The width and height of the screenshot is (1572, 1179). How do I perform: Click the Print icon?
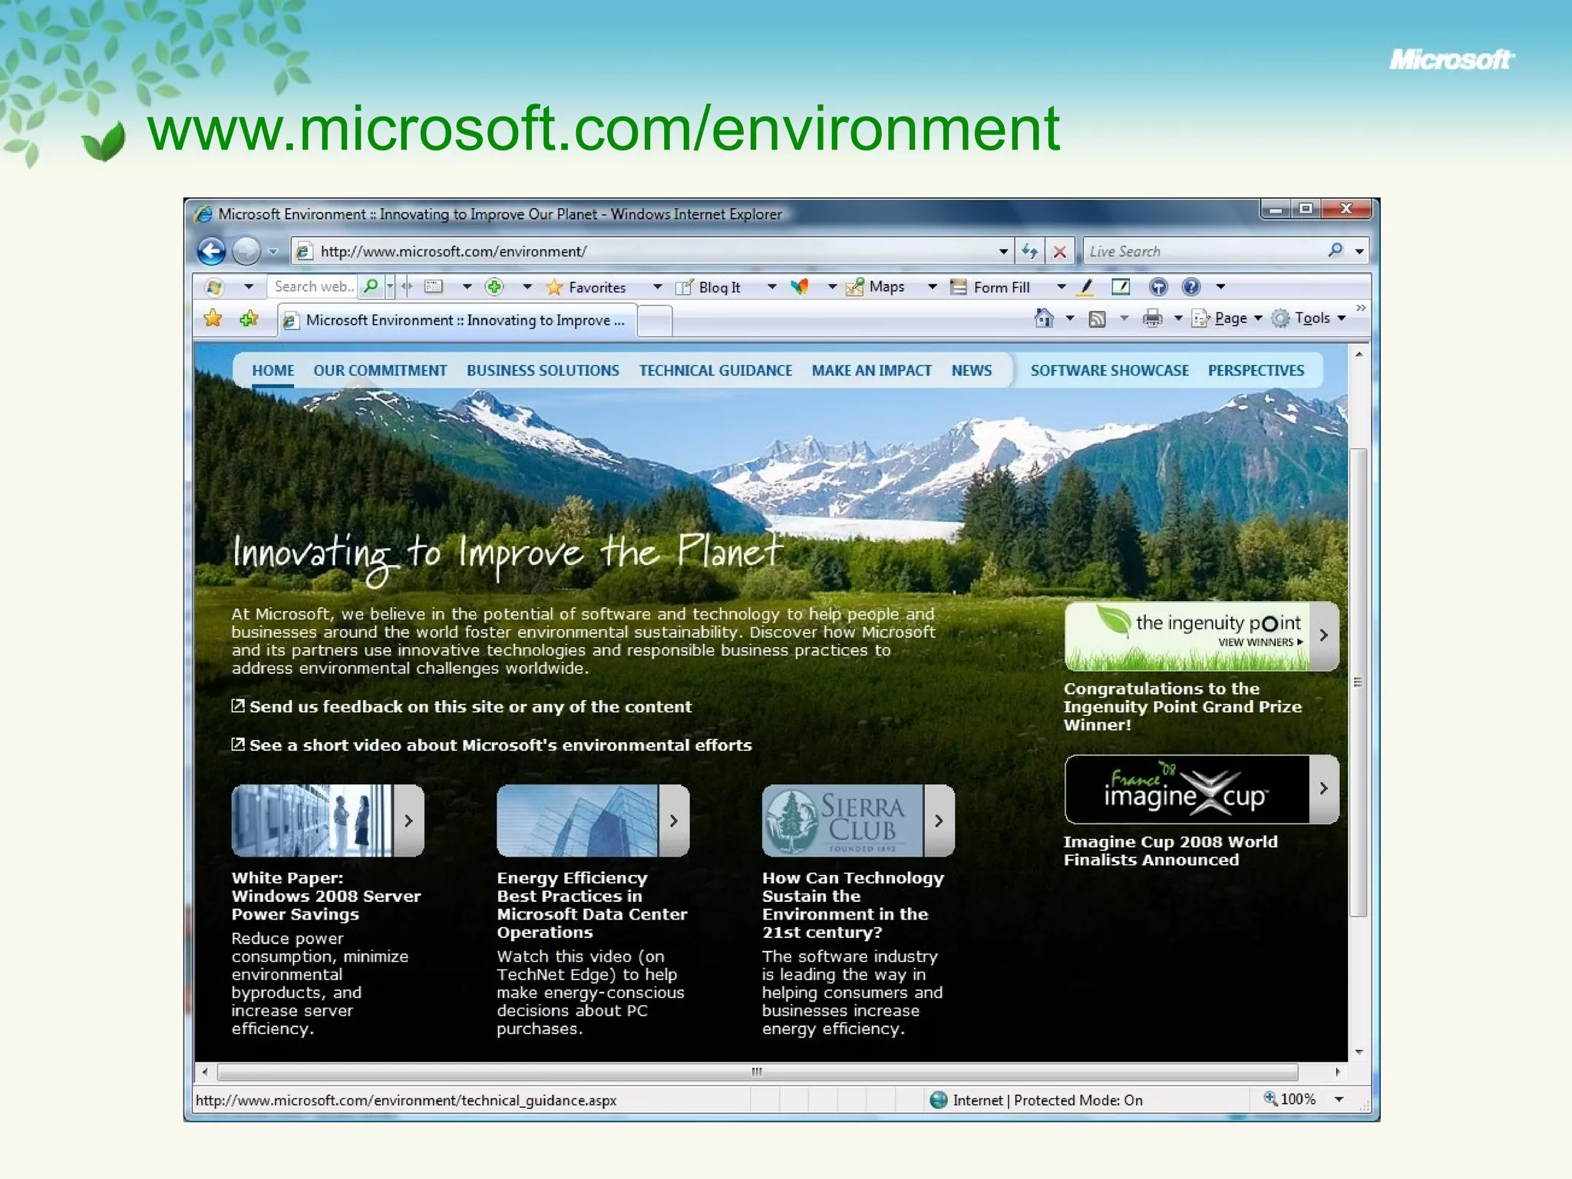pos(1152,319)
